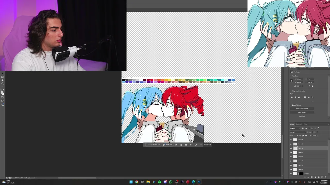Screen dimensions: 330x185
Task: Align top edges icon
Action: 305,97
